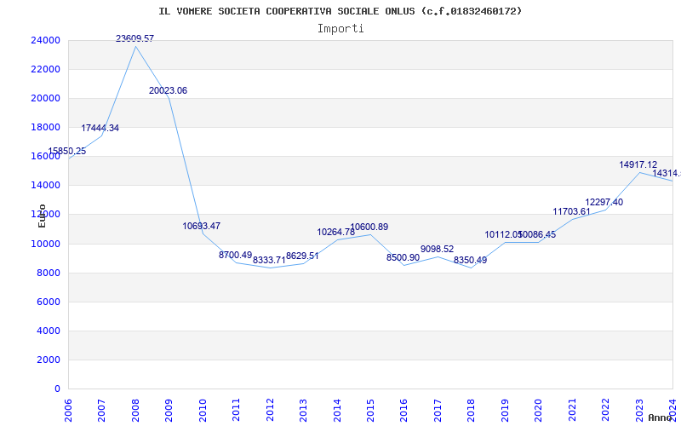Click the x-axis year 2017
Screen dimensions: 681x426
click(x=438, y=410)
